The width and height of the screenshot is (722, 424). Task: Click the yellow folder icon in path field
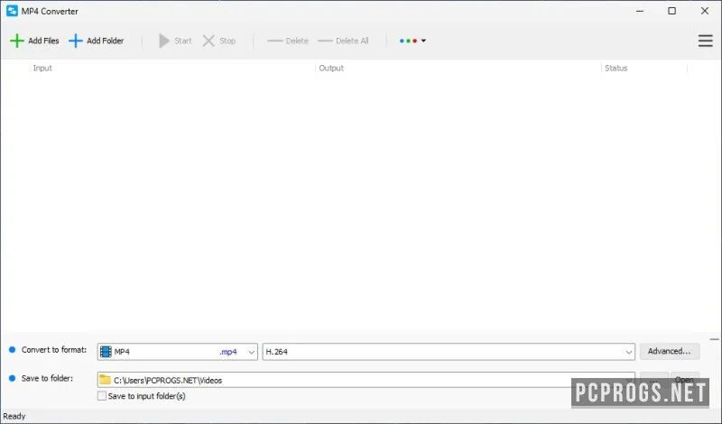coord(106,380)
